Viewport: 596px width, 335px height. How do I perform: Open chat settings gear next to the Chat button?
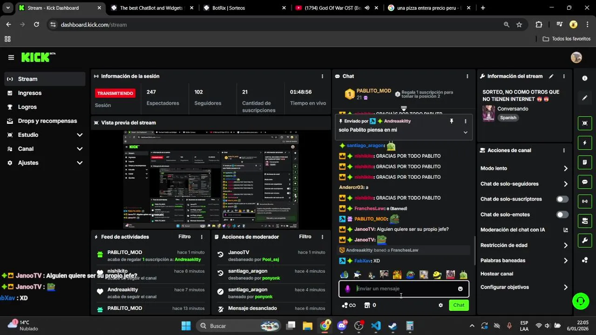440,305
